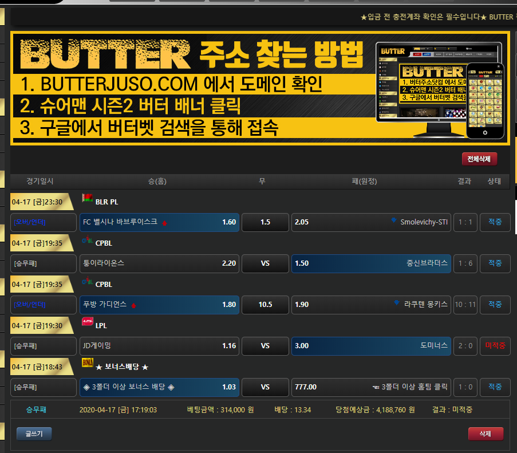Select 도미너스 3.00 away odds
Image resolution: width=517 pixels, height=453 pixels.
click(371, 346)
